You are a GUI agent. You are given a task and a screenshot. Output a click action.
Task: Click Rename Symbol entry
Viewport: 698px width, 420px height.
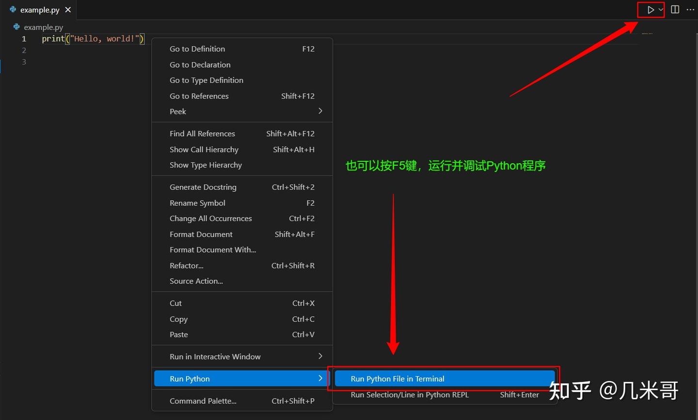[242, 203]
